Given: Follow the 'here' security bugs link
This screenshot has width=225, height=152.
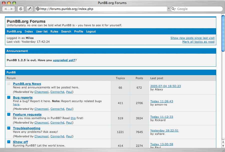Looking at the screenshot, I should [16, 105].
